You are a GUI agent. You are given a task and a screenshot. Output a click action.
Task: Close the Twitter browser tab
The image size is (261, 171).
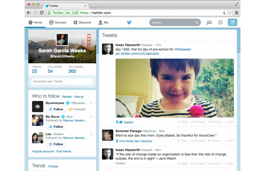coord(85,6)
